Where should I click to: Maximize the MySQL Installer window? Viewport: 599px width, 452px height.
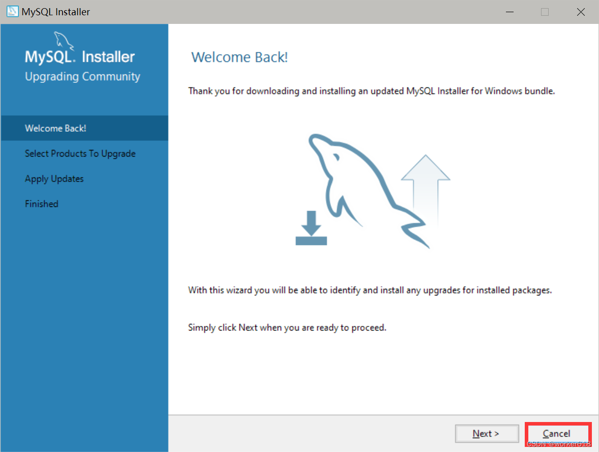tap(545, 12)
